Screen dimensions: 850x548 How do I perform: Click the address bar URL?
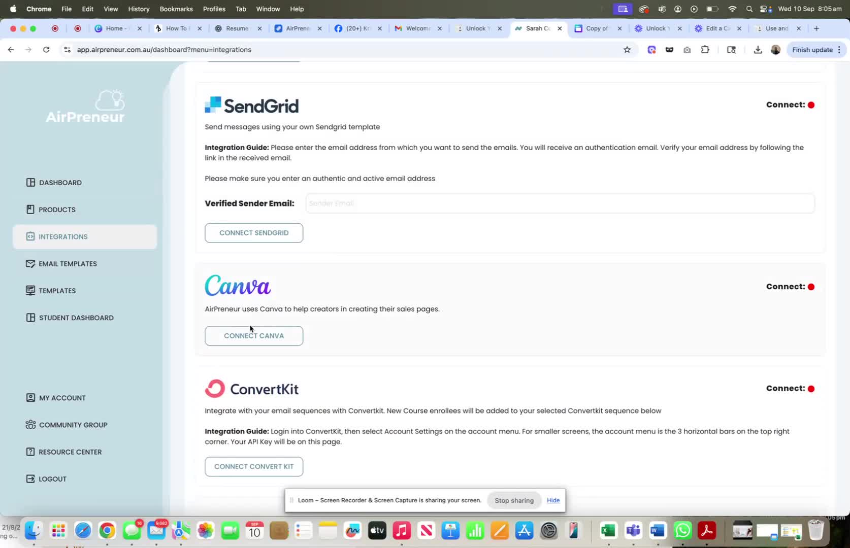[164, 50]
